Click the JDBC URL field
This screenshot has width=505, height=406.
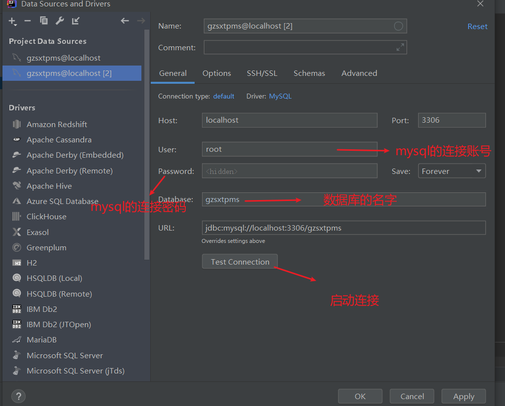coord(343,228)
